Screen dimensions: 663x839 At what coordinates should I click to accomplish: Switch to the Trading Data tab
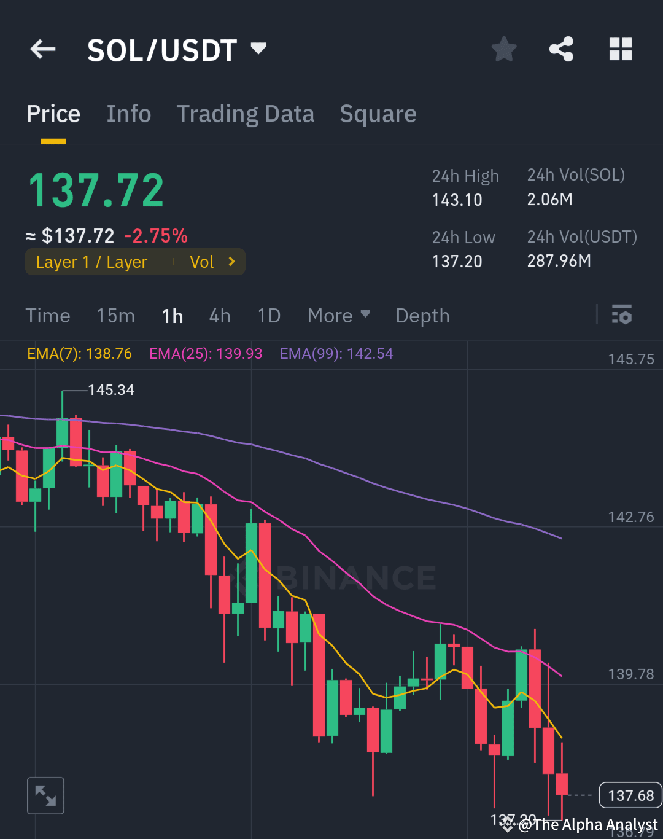point(246,114)
